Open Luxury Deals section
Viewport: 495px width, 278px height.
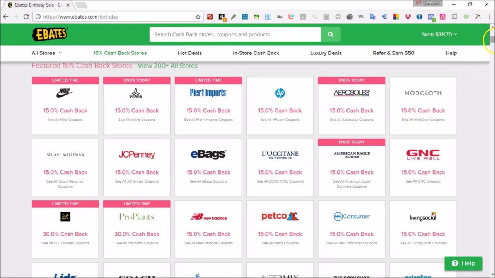pyautogui.click(x=326, y=53)
